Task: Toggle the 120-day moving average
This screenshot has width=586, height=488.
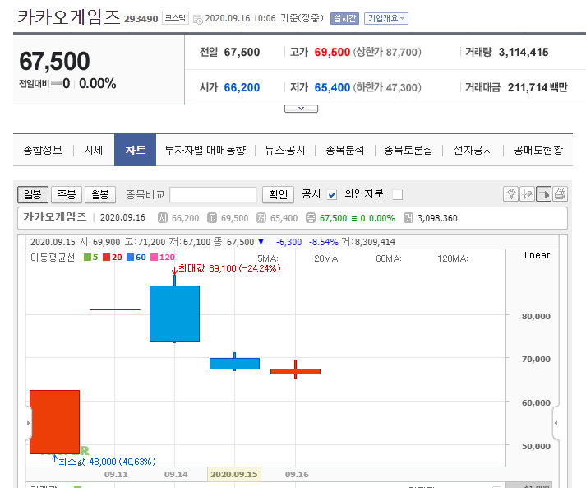Action: pyautogui.click(x=163, y=257)
